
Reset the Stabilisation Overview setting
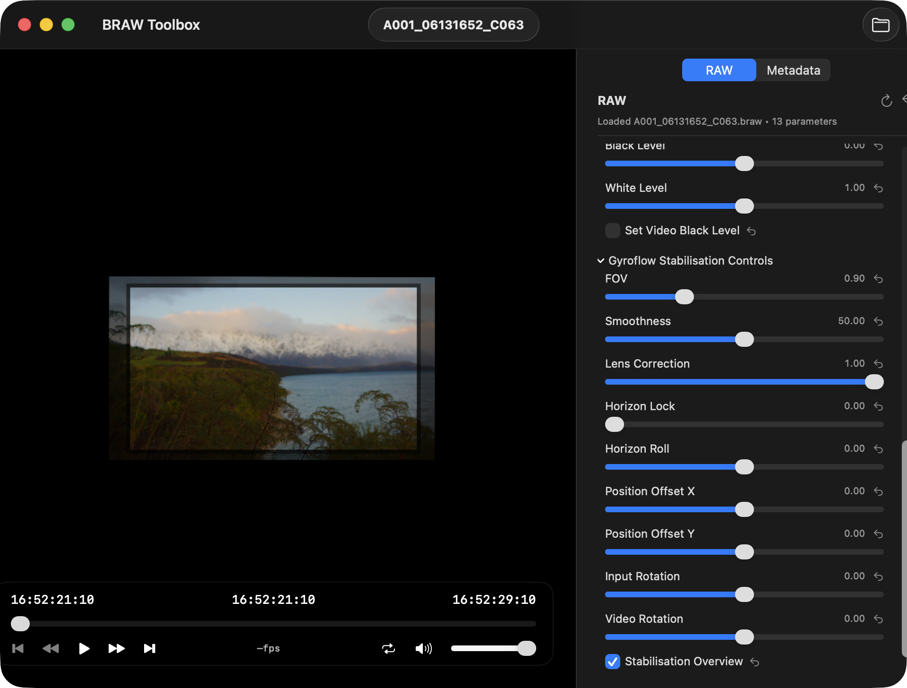click(x=755, y=662)
